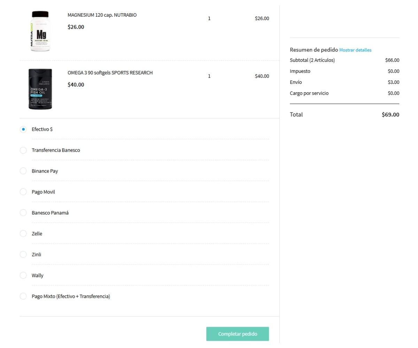The width and height of the screenshot is (418, 348).
Task: Expand order summary via Mostrar detalles
Action: click(x=355, y=50)
